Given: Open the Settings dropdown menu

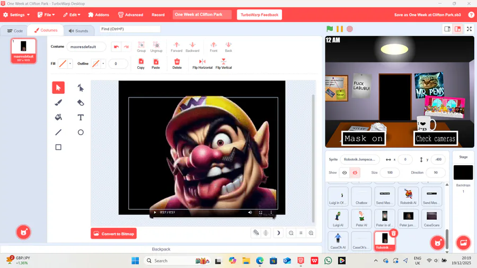Looking at the screenshot, I should tap(16, 15).
